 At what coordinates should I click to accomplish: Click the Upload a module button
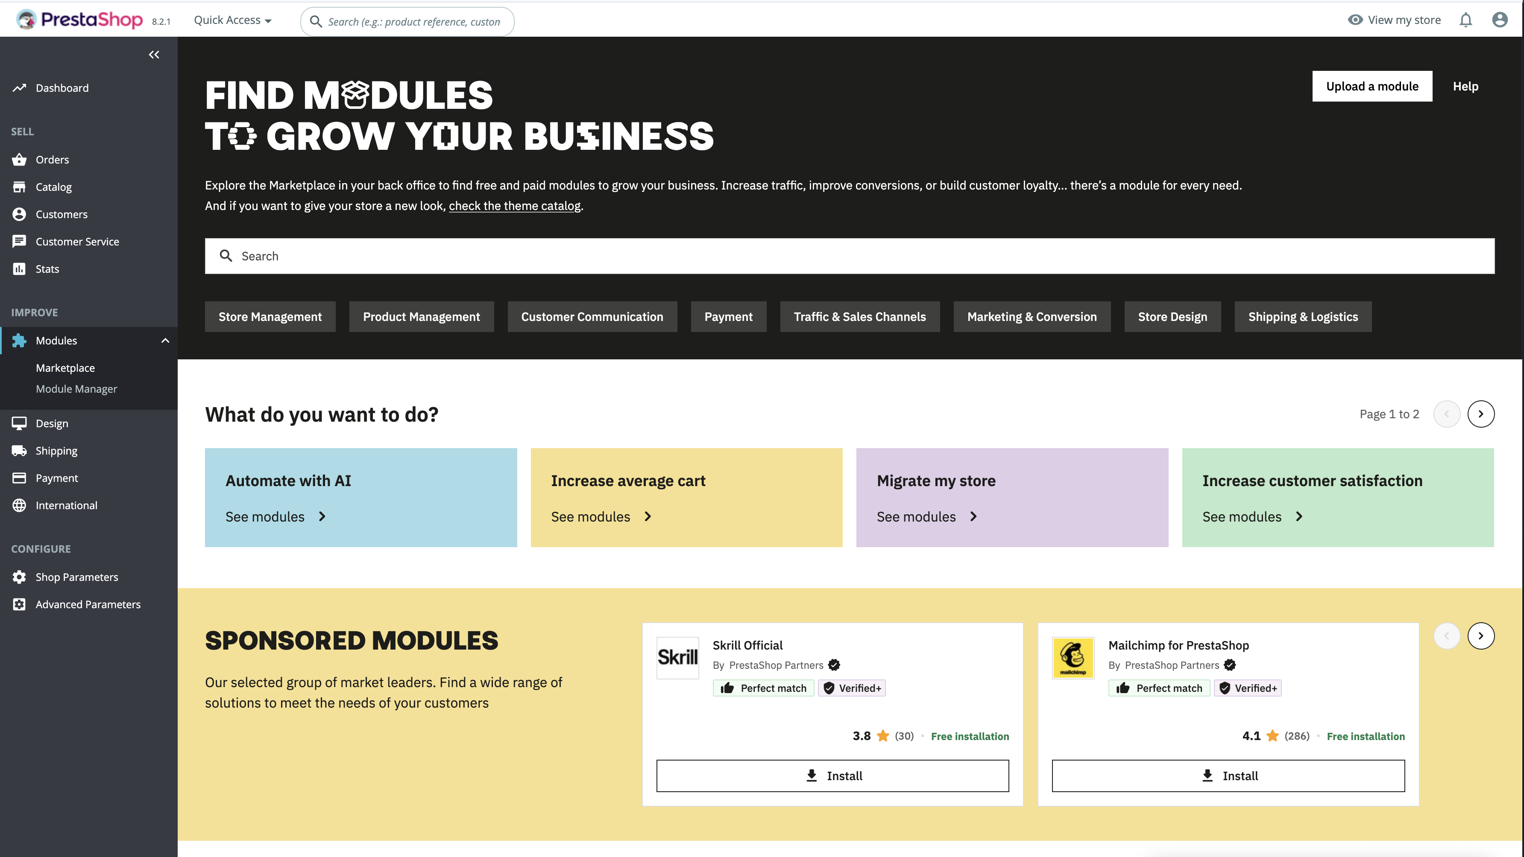[1372, 86]
